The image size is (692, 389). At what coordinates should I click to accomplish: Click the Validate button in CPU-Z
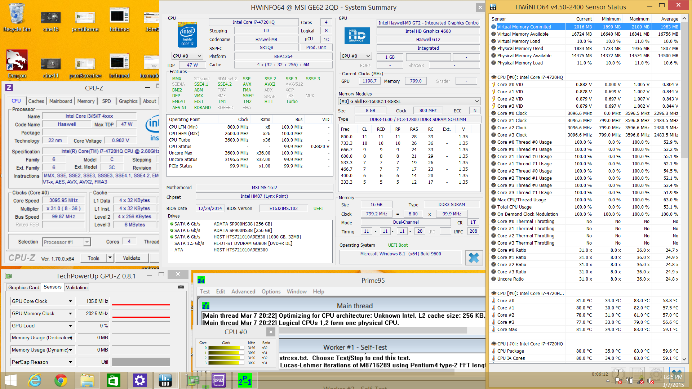(132, 258)
